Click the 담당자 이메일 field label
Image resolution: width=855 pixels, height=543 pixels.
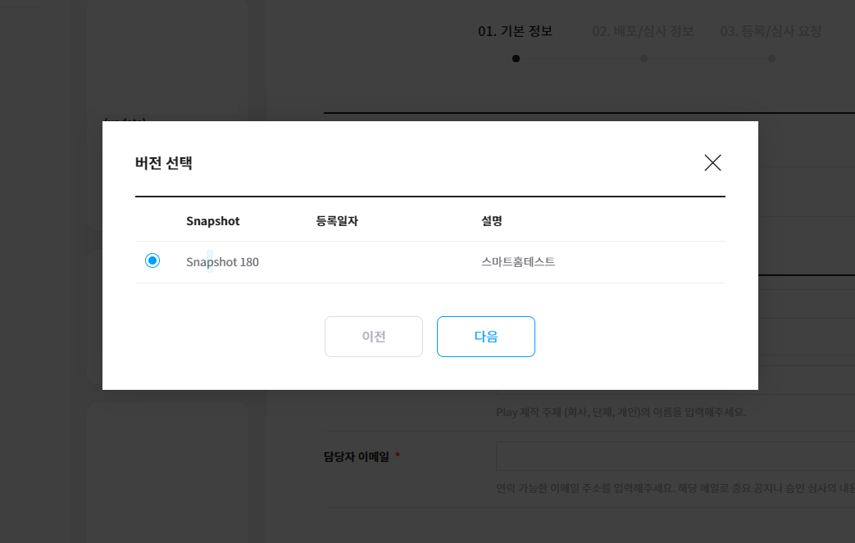pos(357,456)
